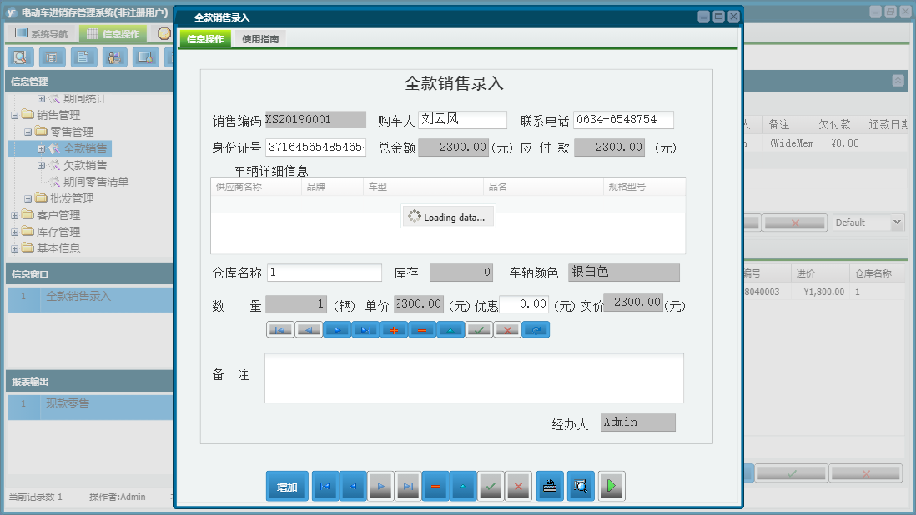Open the 信息操作 tab in main window
The image size is (916, 515).
pos(113,34)
